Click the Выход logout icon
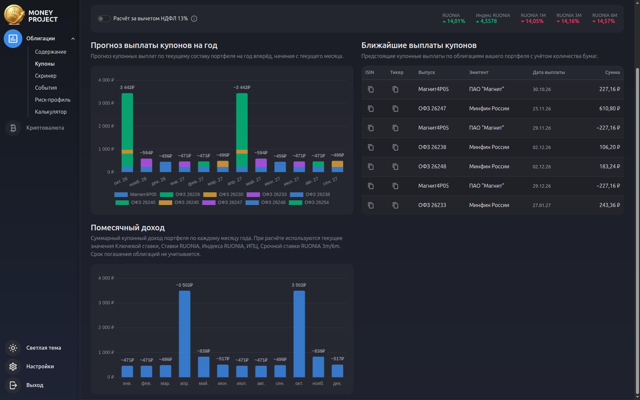 pyautogui.click(x=13, y=385)
